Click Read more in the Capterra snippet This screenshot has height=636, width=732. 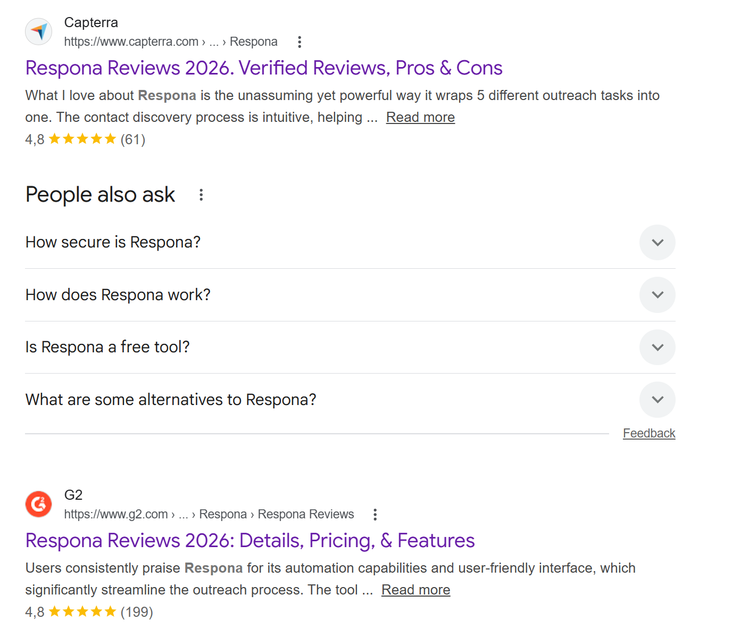pyautogui.click(x=420, y=117)
